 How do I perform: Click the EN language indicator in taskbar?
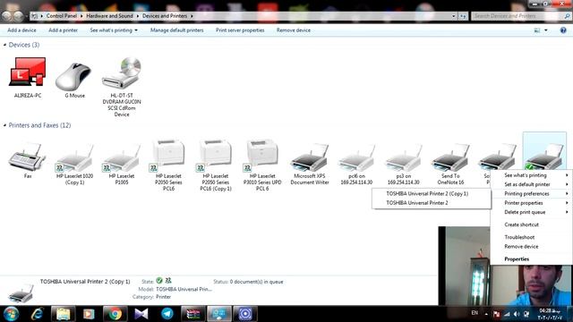(x=475, y=313)
